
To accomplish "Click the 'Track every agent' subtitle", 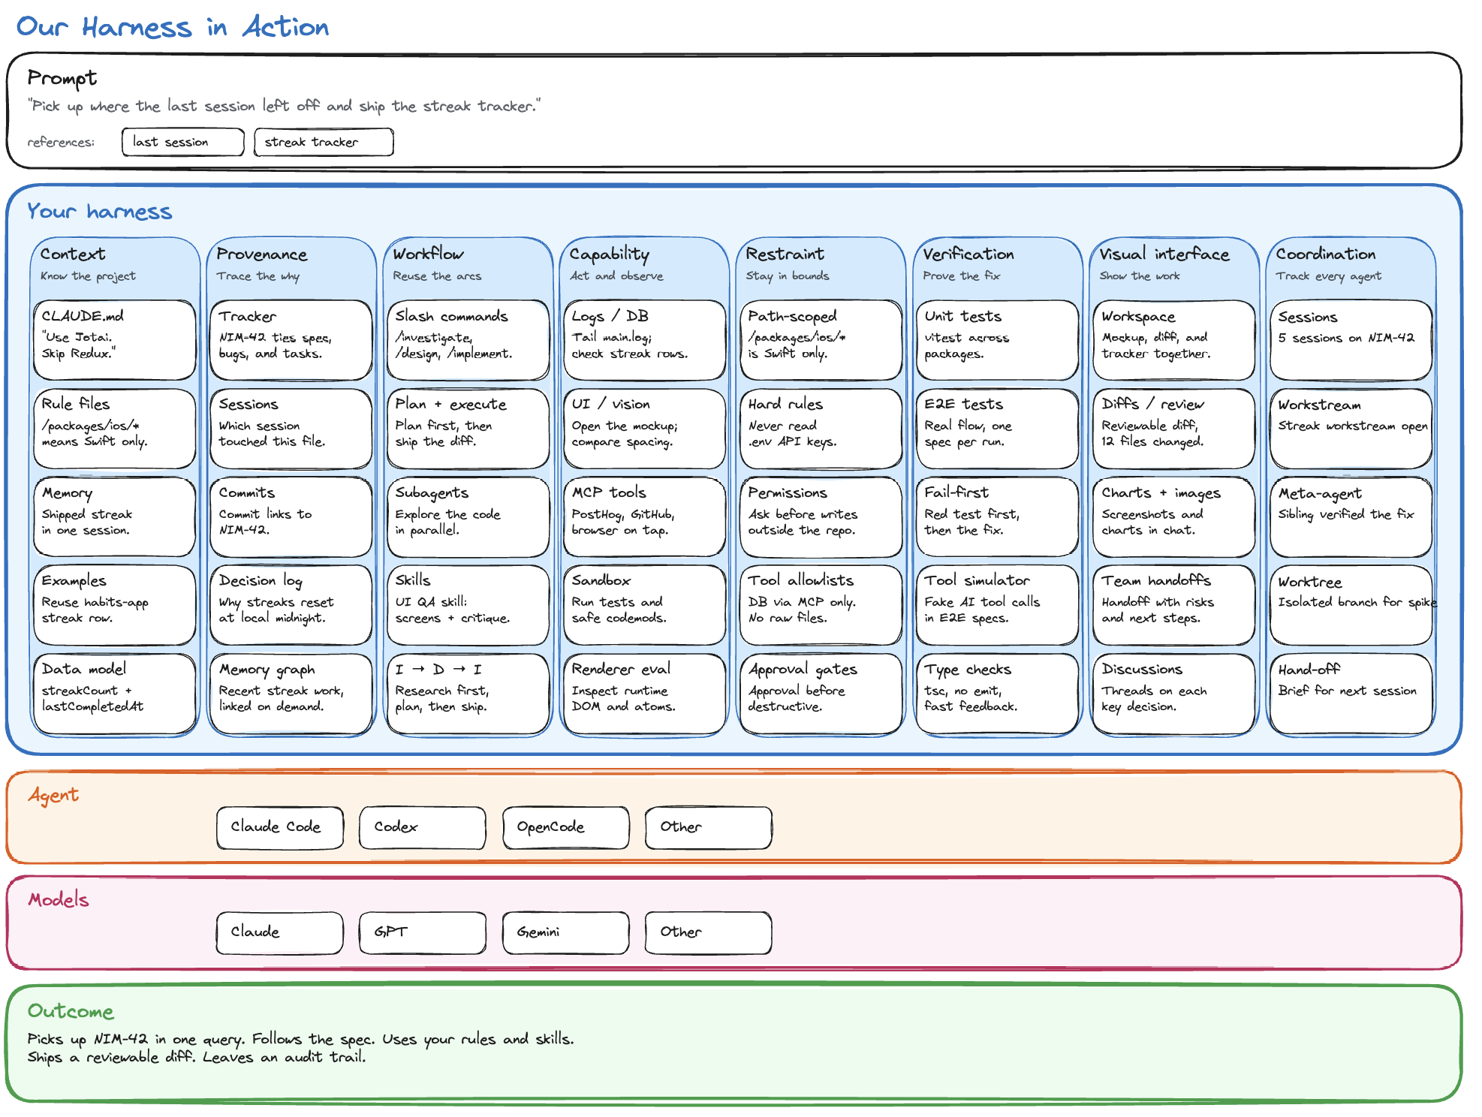I will point(1328,276).
